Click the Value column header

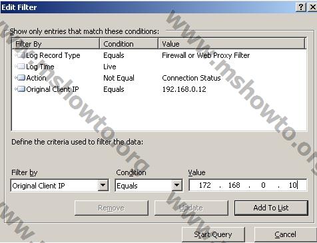(232, 44)
